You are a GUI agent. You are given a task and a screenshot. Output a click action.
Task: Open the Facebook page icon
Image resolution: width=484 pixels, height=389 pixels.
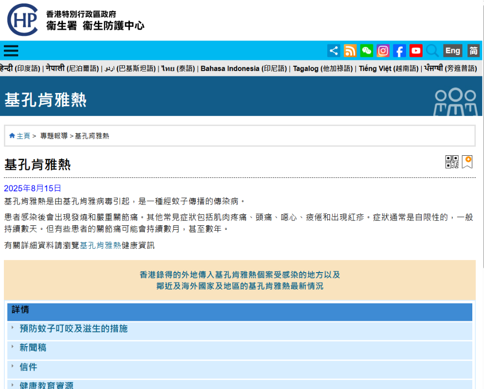[399, 51]
